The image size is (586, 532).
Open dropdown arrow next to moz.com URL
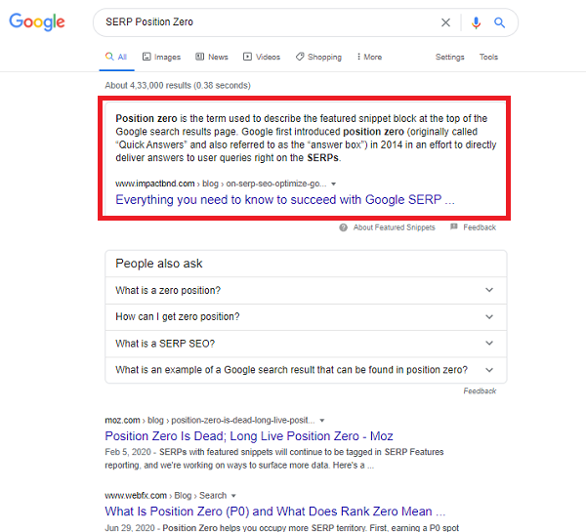tap(321, 421)
